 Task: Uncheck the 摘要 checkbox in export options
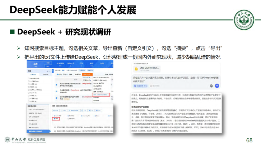coord(55,119)
